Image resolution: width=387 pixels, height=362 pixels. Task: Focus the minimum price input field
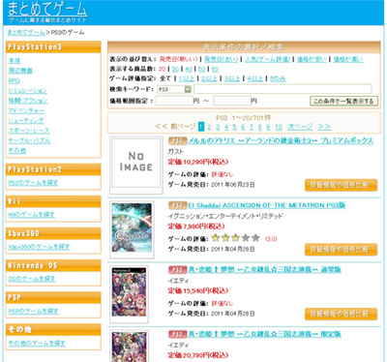(x=174, y=101)
